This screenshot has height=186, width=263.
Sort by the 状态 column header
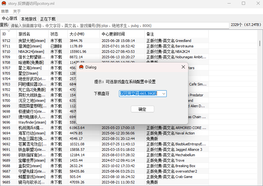(x=58, y=34)
